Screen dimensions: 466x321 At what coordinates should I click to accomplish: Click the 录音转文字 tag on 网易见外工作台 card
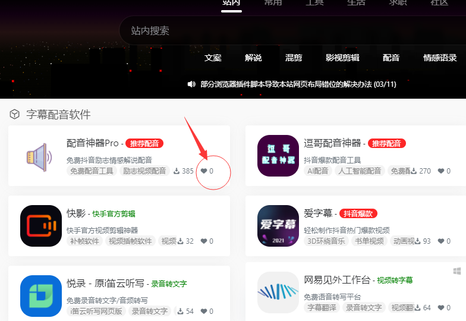pos(364,308)
